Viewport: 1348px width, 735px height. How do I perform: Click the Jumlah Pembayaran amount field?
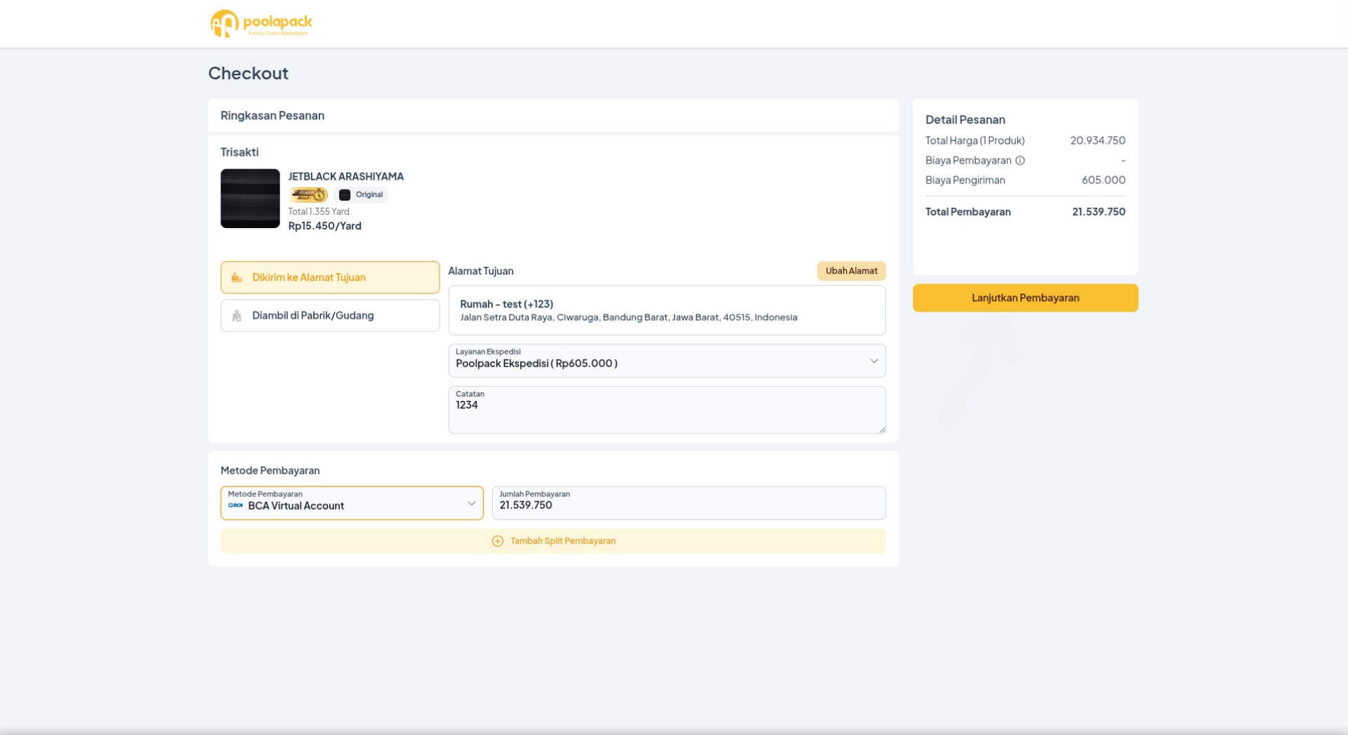pyautogui.click(x=689, y=503)
